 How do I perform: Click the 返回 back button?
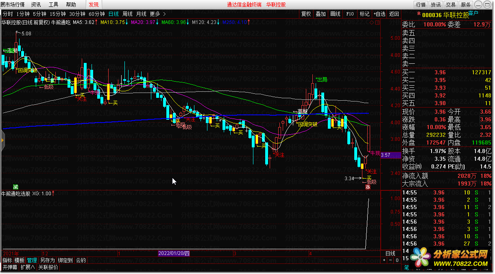point(394,14)
